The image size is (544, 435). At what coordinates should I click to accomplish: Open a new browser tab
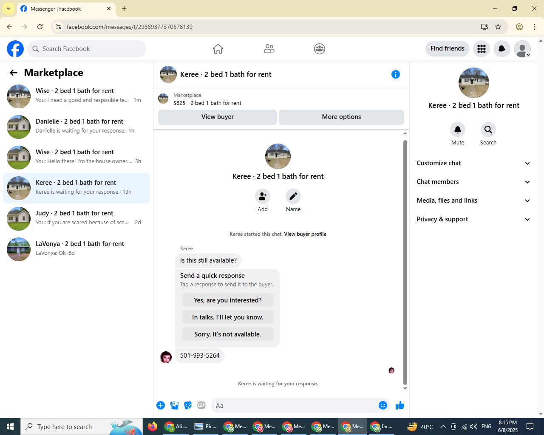click(x=124, y=8)
